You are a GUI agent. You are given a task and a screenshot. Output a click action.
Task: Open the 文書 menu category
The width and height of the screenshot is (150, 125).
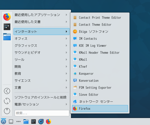coord(41,87)
